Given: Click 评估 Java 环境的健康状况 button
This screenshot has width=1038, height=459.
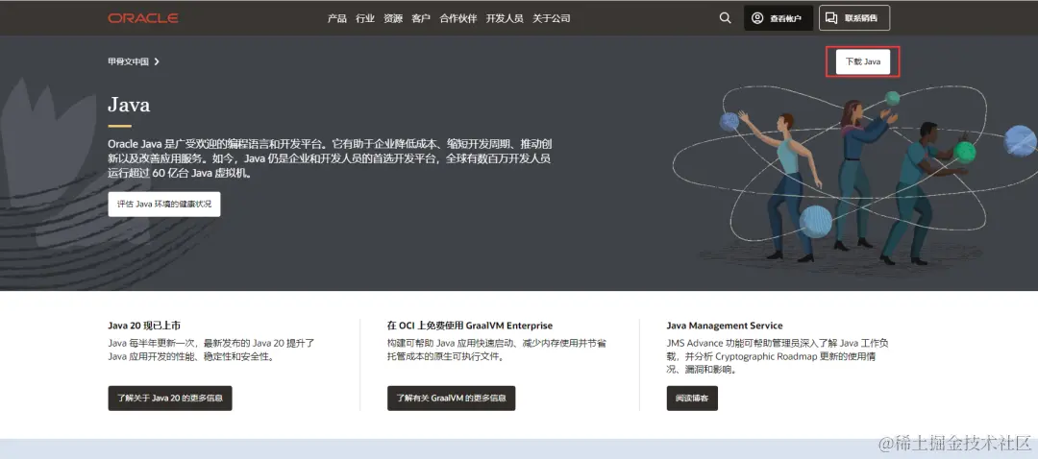Looking at the screenshot, I should coord(164,205).
